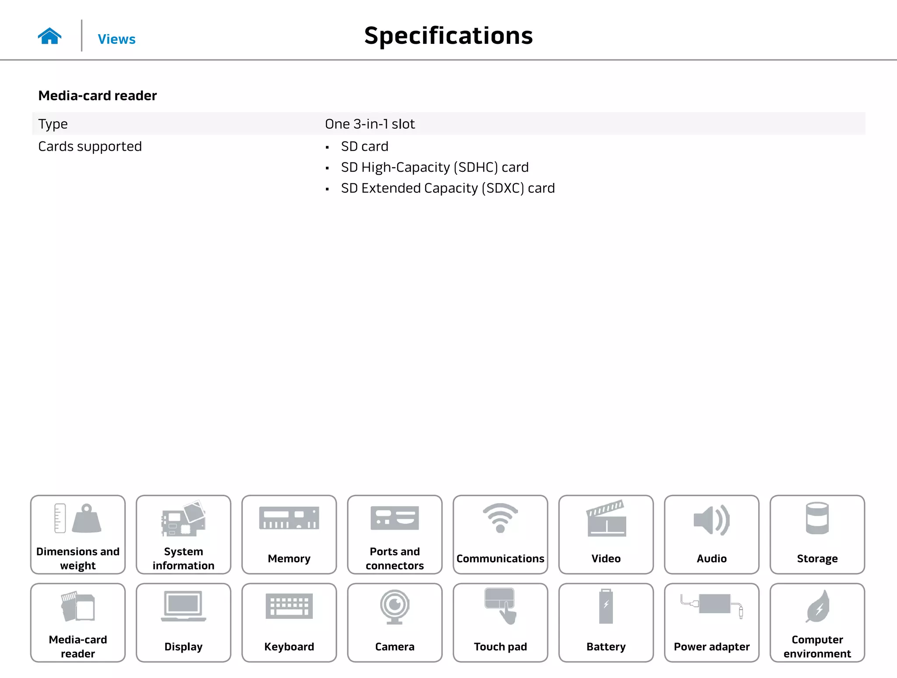The width and height of the screenshot is (897, 678).
Task: Click the Cards supported row label
Action: (x=90, y=146)
